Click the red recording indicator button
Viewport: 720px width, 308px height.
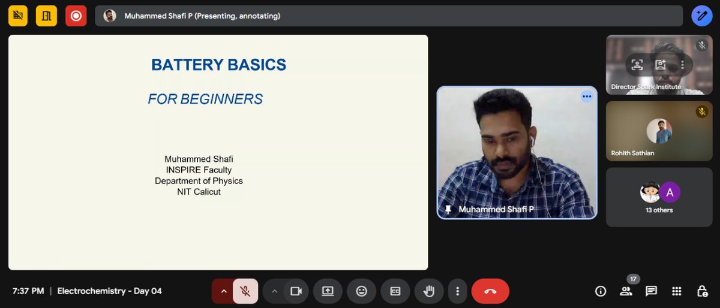(x=76, y=16)
